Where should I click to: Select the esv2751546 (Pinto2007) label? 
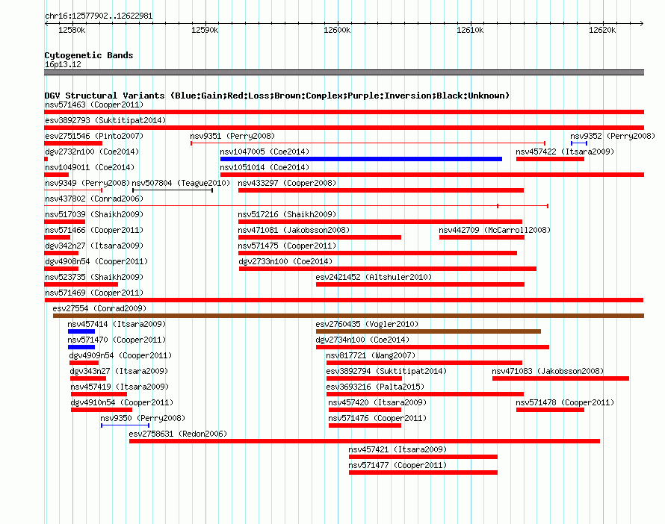pos(94,136)
